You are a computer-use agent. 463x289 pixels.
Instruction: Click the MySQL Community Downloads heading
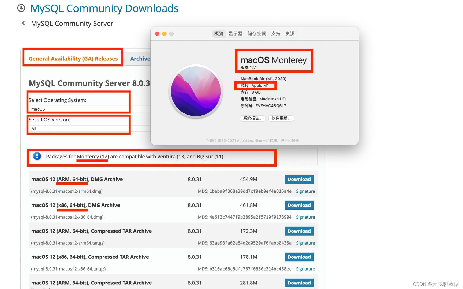tap(104, 8)
